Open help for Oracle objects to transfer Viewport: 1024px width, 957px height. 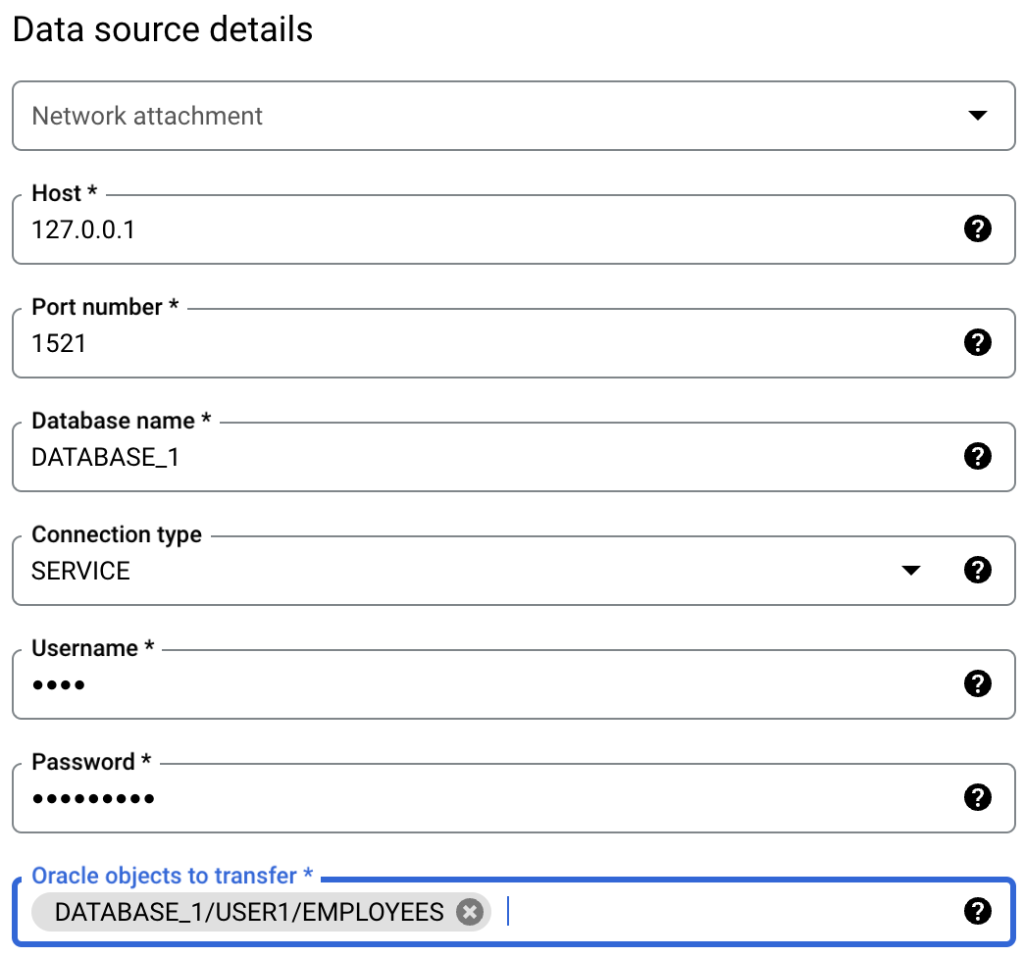978,911
